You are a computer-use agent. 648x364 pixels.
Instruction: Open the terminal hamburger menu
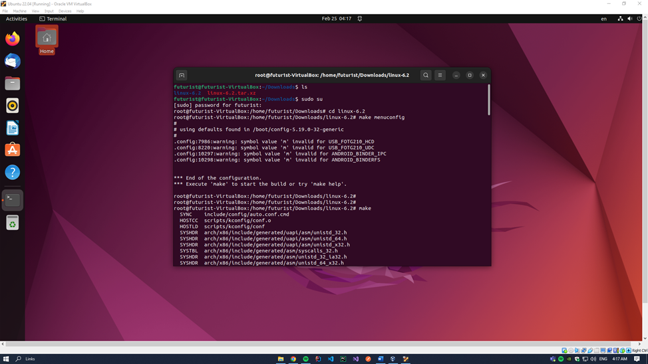pyautogui.click(x=440, y=75)
